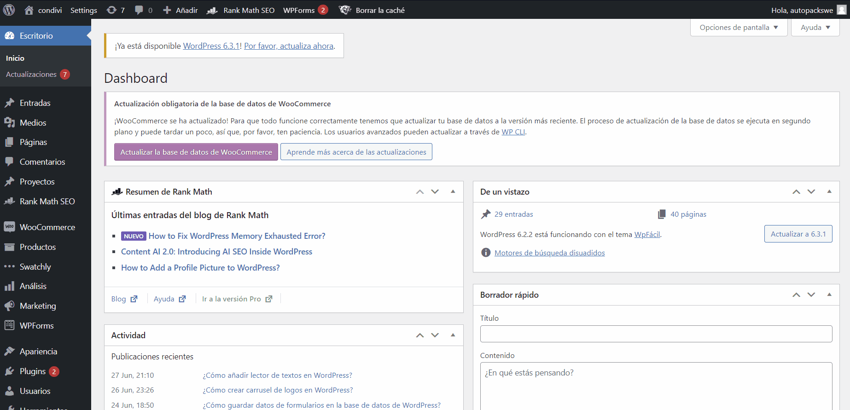Open the updates icon showing 7

pyautogui.click(x=116, y=10)
